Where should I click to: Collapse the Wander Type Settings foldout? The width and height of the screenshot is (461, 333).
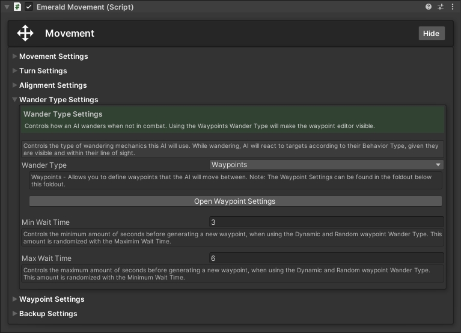pos(15,100)
